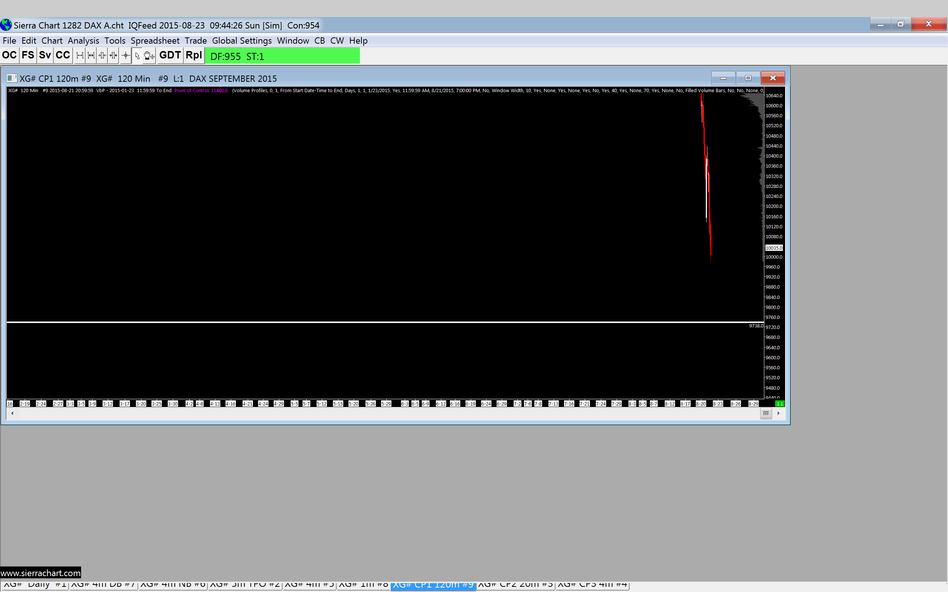Image resolution: width=948 pixels, height=592 pixels.
Task: Click the chart scrollbar right arrow
Action: point(778,413)
